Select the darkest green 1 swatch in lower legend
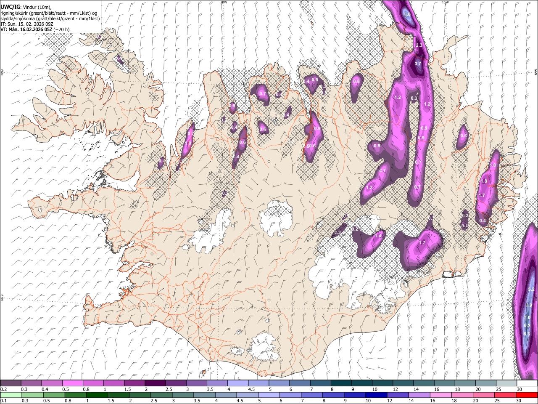 point(97,395)
